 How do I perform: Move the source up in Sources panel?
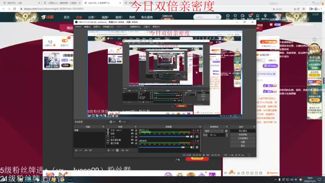(x=123, y=150)
